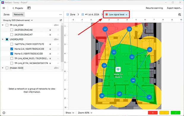Switch to the Zones tab
The width and height of the screenshot is (184, 116).
(x=7, y=15)
